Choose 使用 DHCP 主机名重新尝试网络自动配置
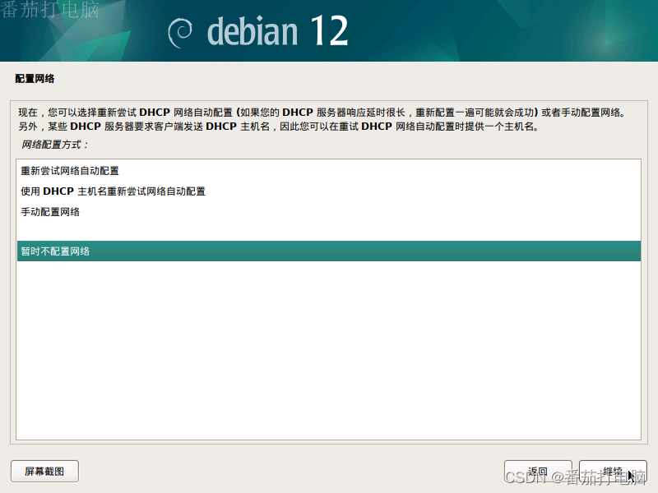 328,191
